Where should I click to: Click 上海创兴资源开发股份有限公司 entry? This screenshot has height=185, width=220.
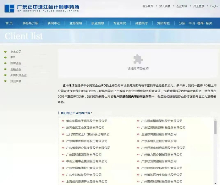tap(87, 181)
